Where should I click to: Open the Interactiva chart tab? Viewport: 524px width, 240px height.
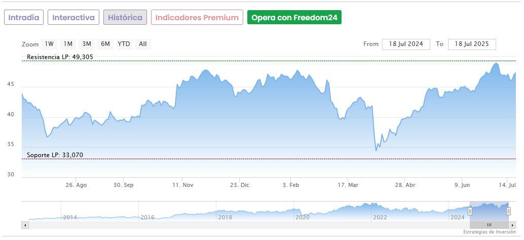[73, 18]
